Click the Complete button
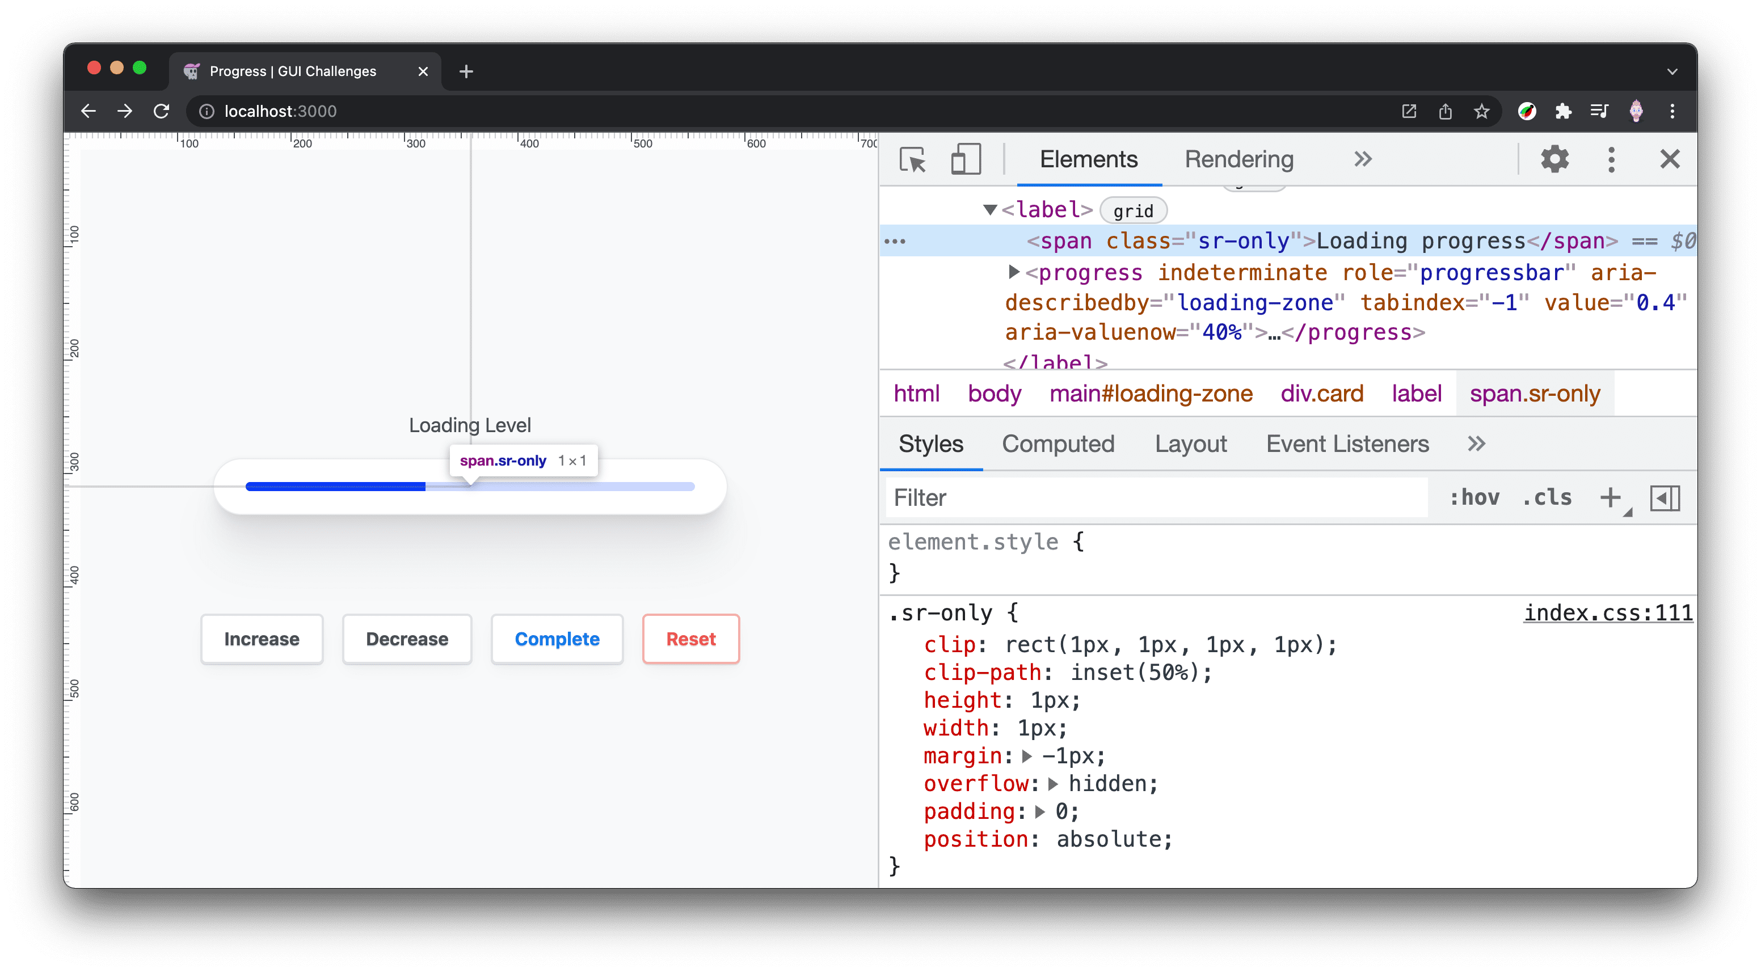Image resolution: width=1761 pixels, height=972 pixels. 555,638
